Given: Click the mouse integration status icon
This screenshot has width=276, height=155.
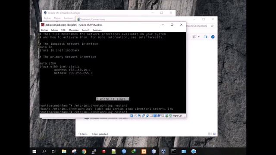Looking at the screenshot, I should (166, 116).
